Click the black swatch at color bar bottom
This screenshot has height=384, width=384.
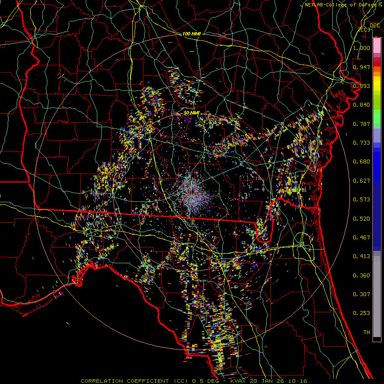[377, 339]
